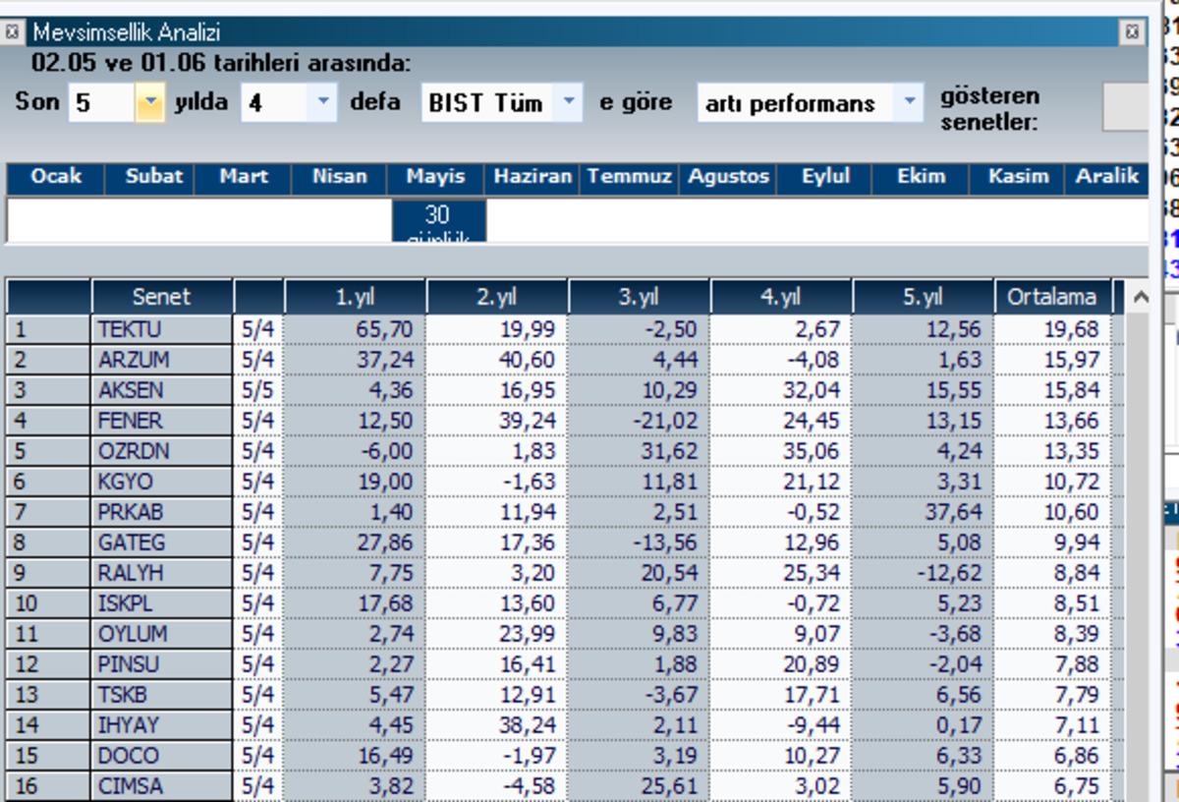Click the 1.yıl column header
Screen dimensions: 1179x802
[355, 297]
